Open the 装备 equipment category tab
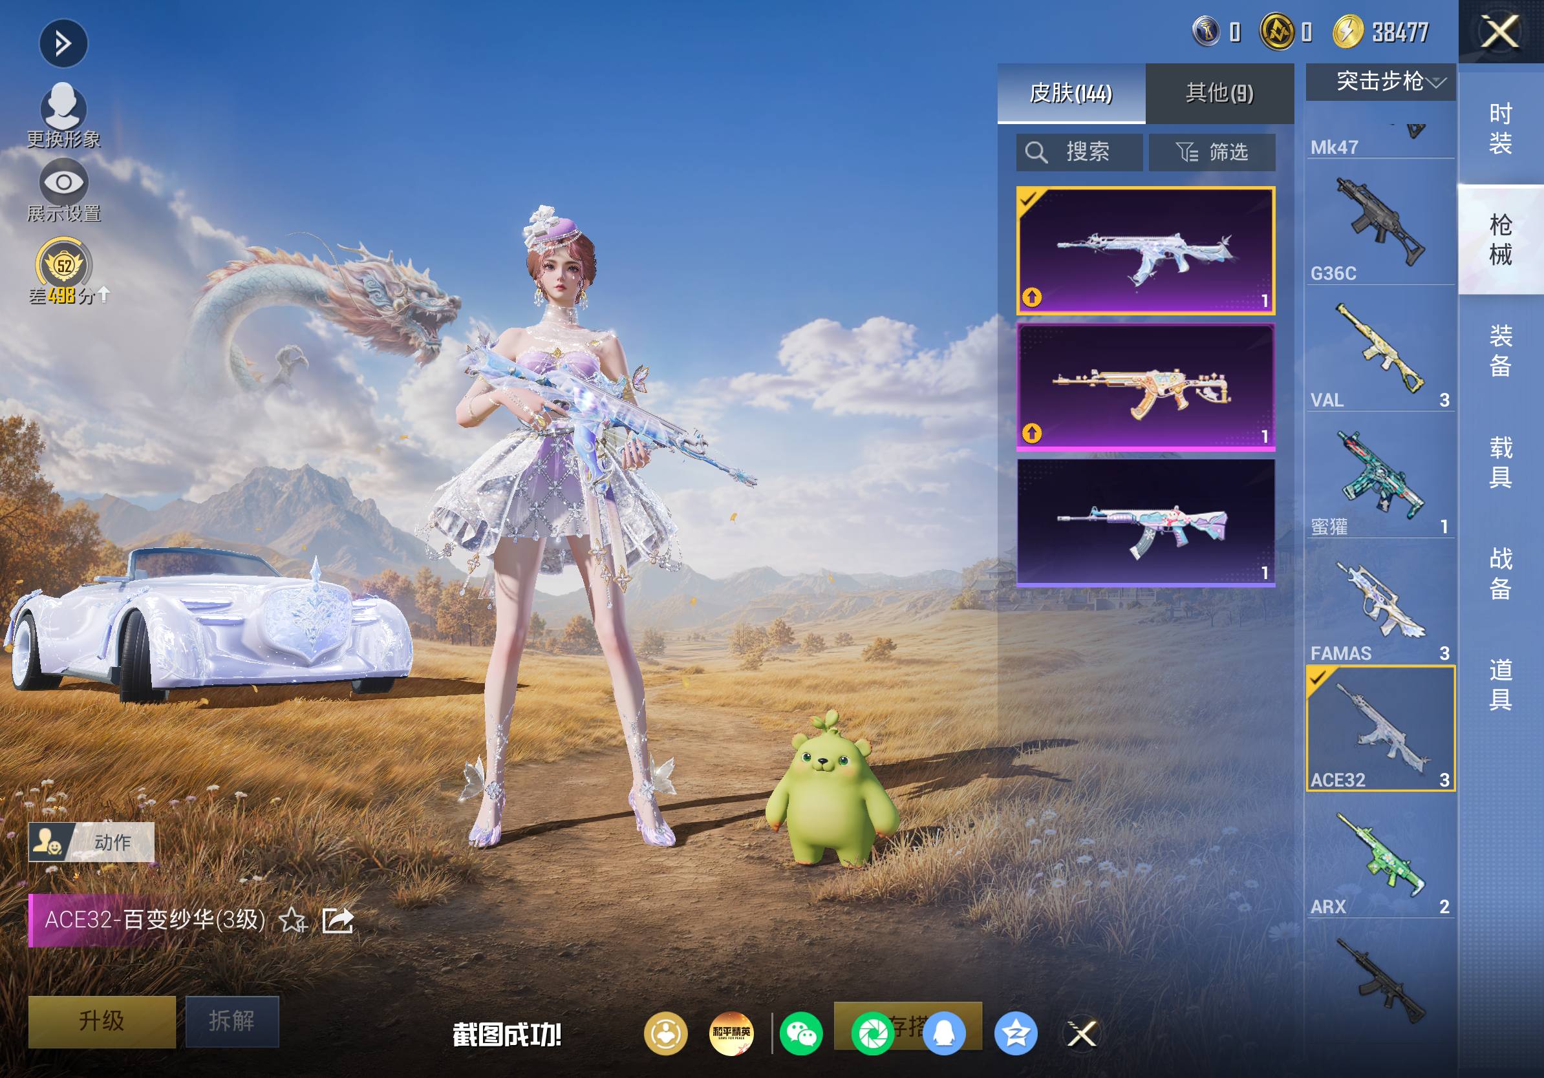The height and width of the screenshot is (1078, 1544). pos(1501,351)
